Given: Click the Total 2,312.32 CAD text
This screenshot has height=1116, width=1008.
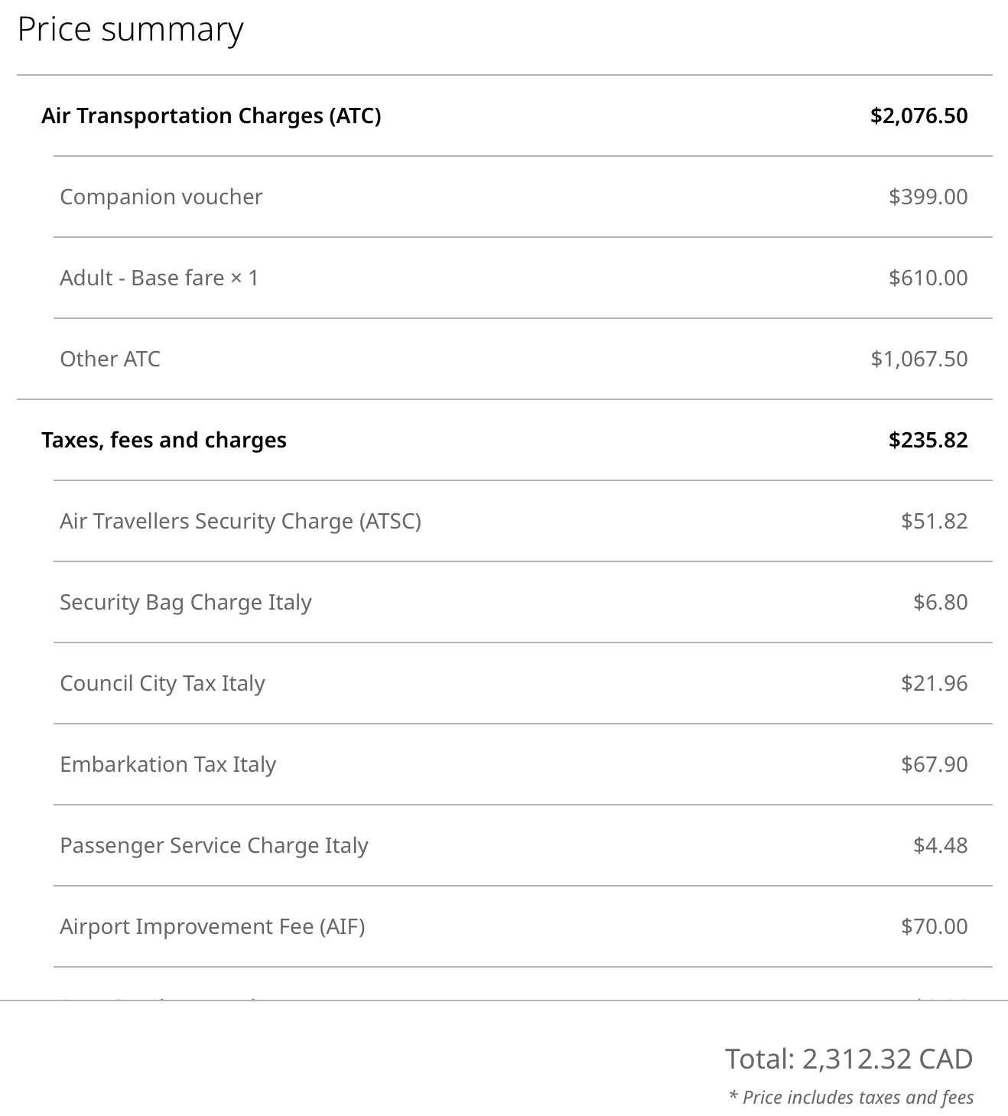Looking at the screenshot, I should click(848, 1059).
